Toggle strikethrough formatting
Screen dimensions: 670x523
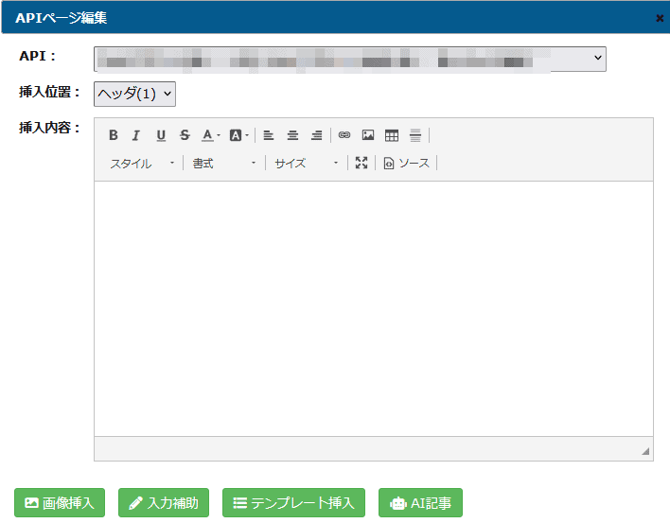pyautogui.click(x=185, y=135)
